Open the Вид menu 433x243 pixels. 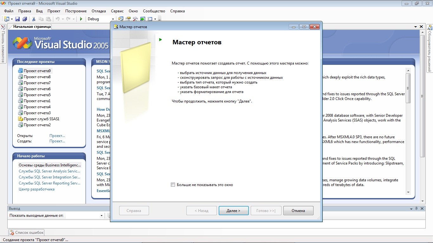tap(39, 11)
